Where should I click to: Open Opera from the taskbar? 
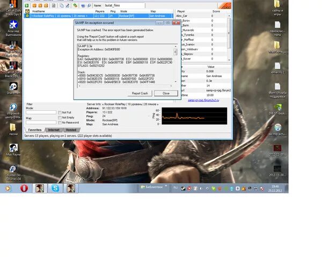[x=24, y=188]
